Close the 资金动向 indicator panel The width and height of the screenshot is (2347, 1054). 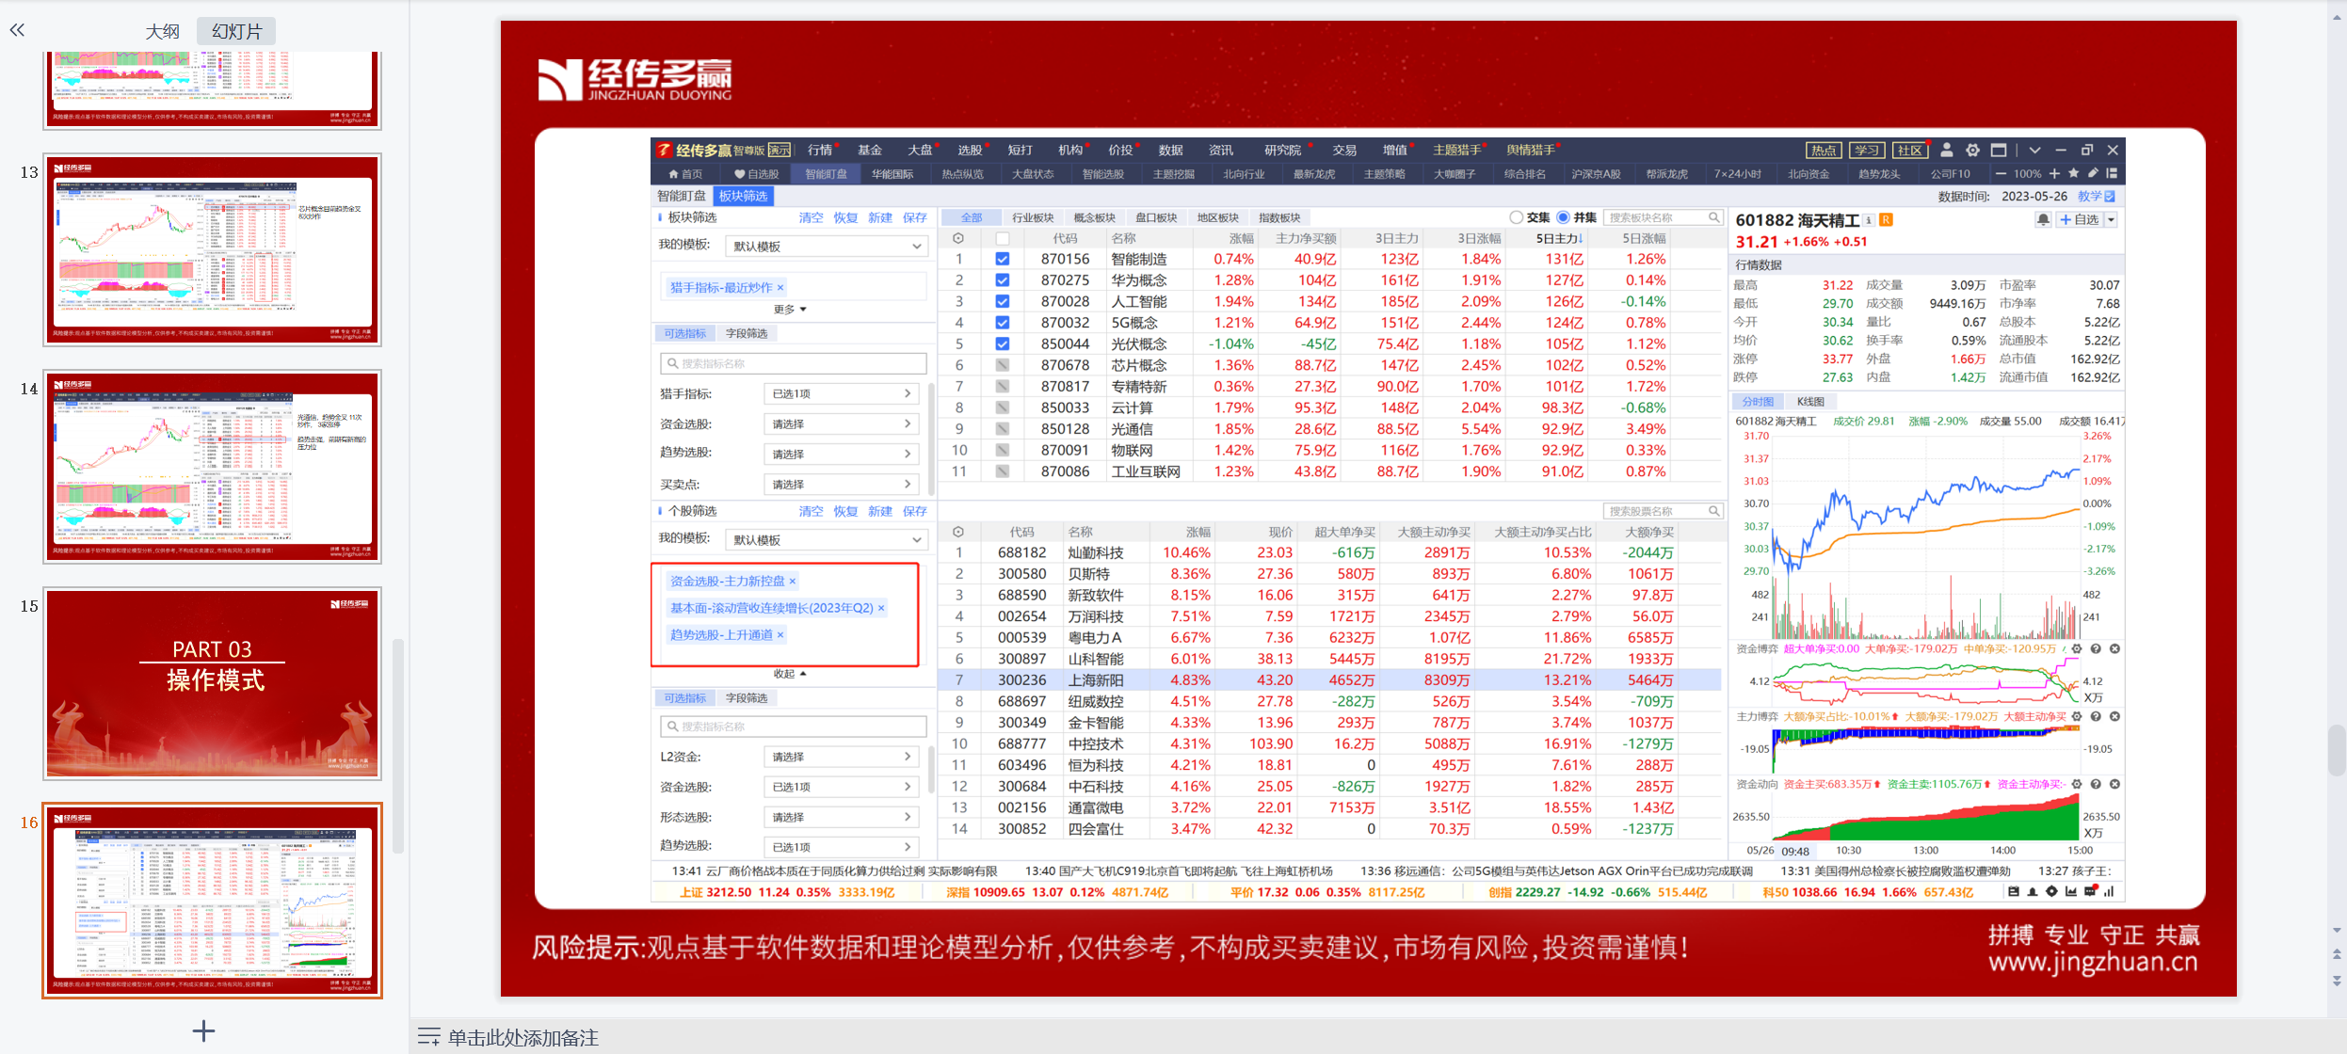(2114, 784)
